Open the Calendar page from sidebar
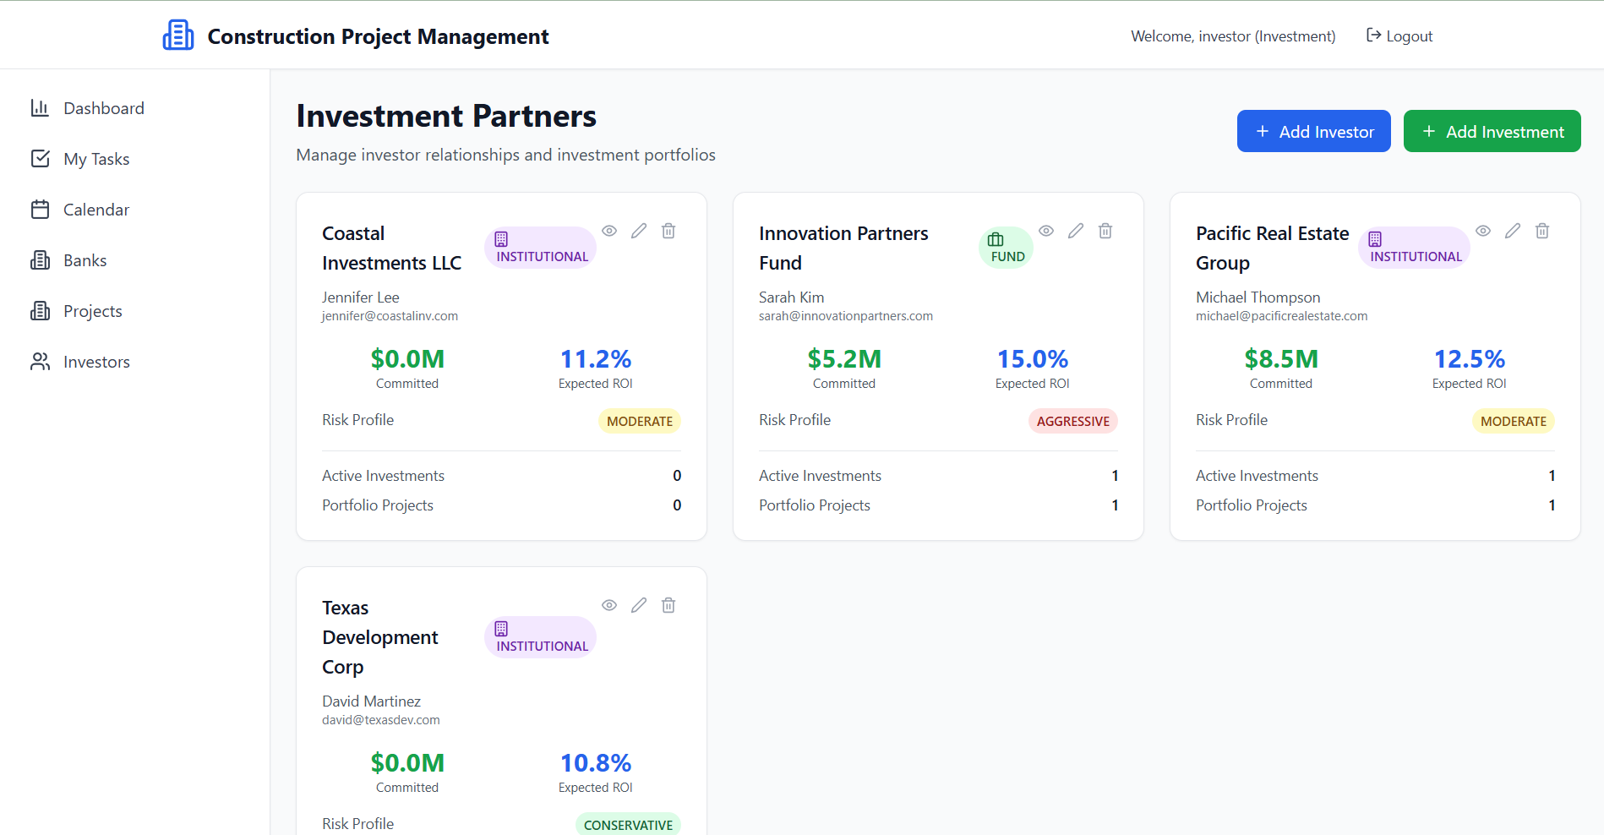Viewport: 1604px width, 835px height. (x=96, y=210)
